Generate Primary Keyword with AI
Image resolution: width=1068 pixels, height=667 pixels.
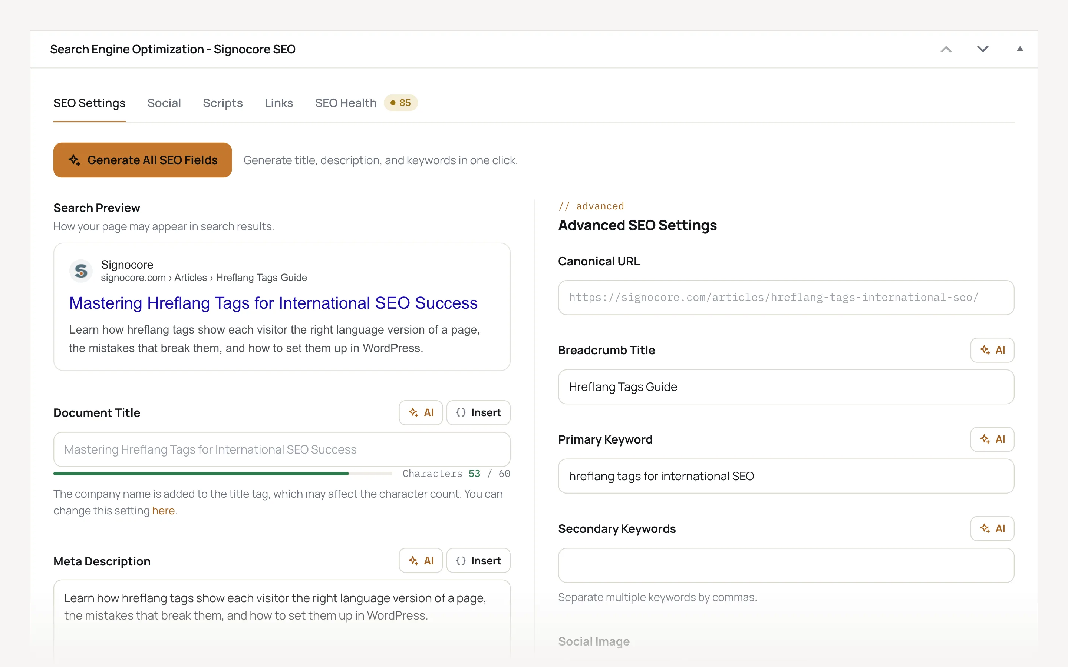point(992,439)
